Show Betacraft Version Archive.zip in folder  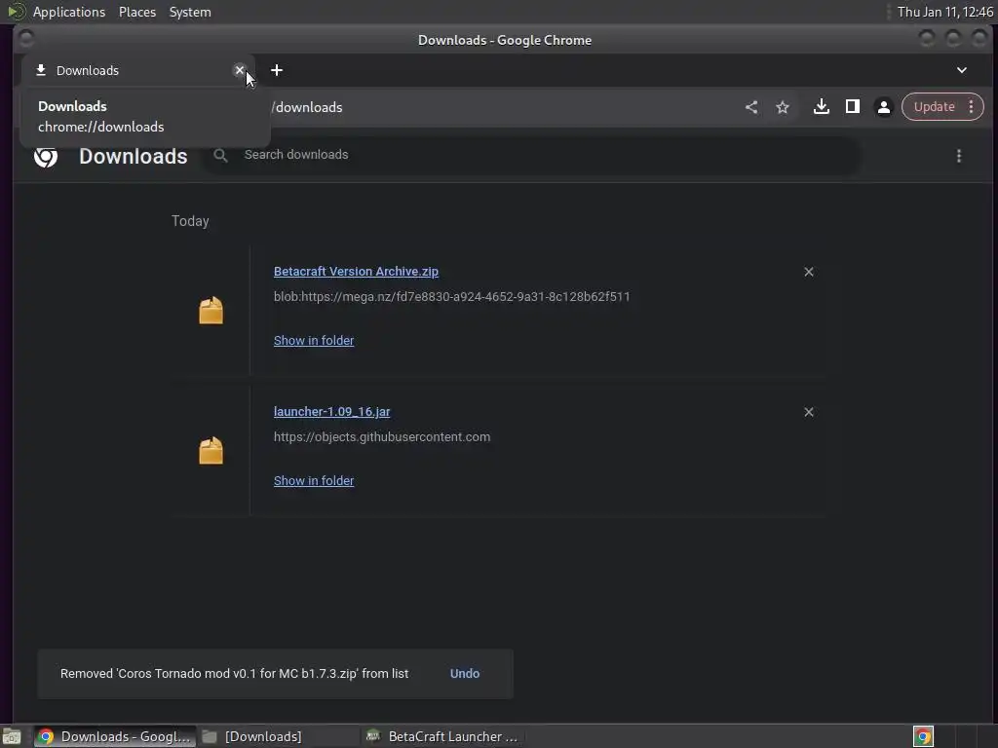314,340
